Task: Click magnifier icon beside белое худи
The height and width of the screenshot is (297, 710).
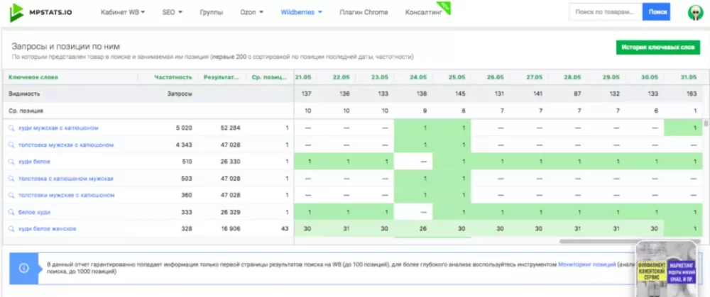Action: click(11, 212)
